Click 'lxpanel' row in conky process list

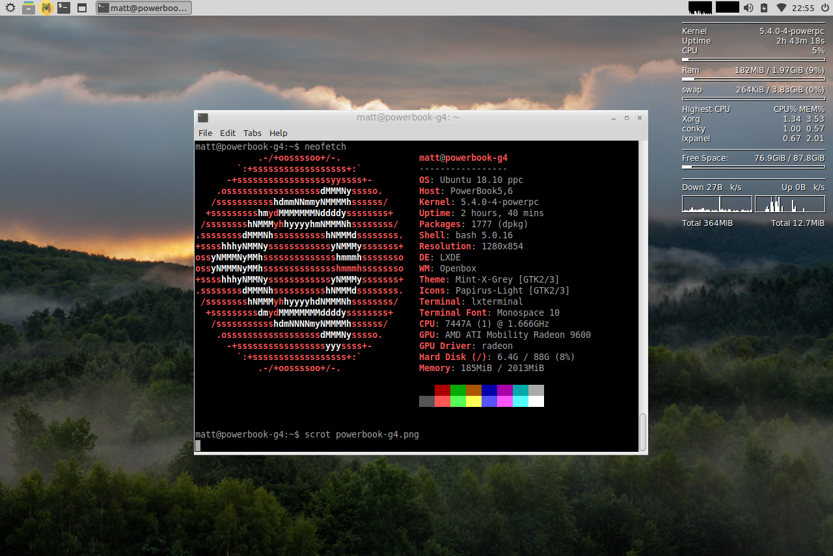753,139
